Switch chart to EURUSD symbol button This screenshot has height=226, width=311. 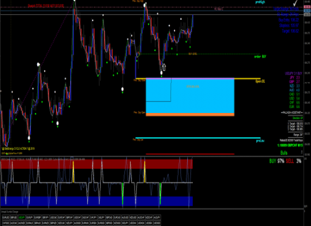6,218
